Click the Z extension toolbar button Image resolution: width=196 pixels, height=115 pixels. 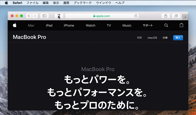click(x=59, y=16)
